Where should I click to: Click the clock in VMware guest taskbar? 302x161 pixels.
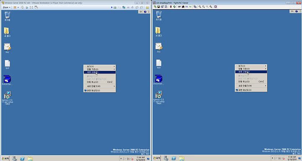pyautogui.click(x=141, y=158)
